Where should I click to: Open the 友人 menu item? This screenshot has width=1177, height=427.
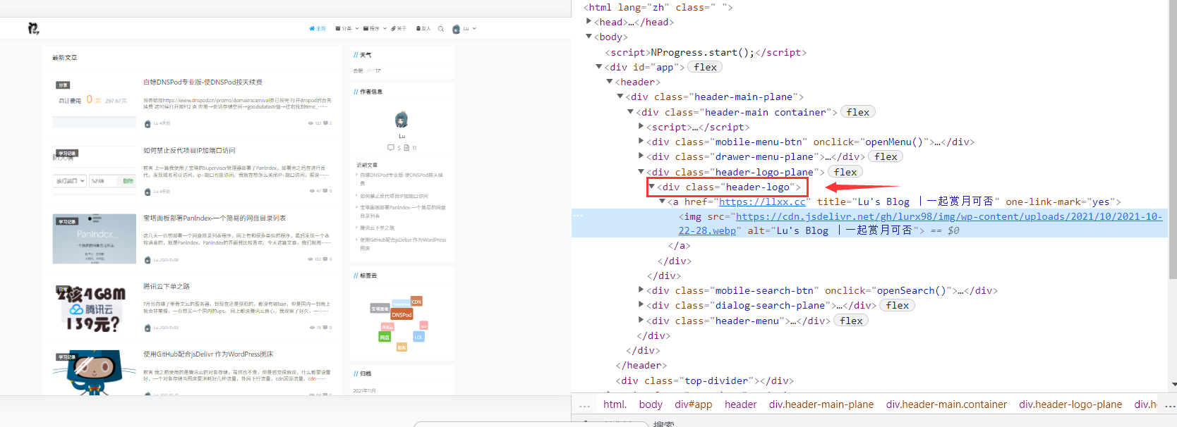pos(423,29)
